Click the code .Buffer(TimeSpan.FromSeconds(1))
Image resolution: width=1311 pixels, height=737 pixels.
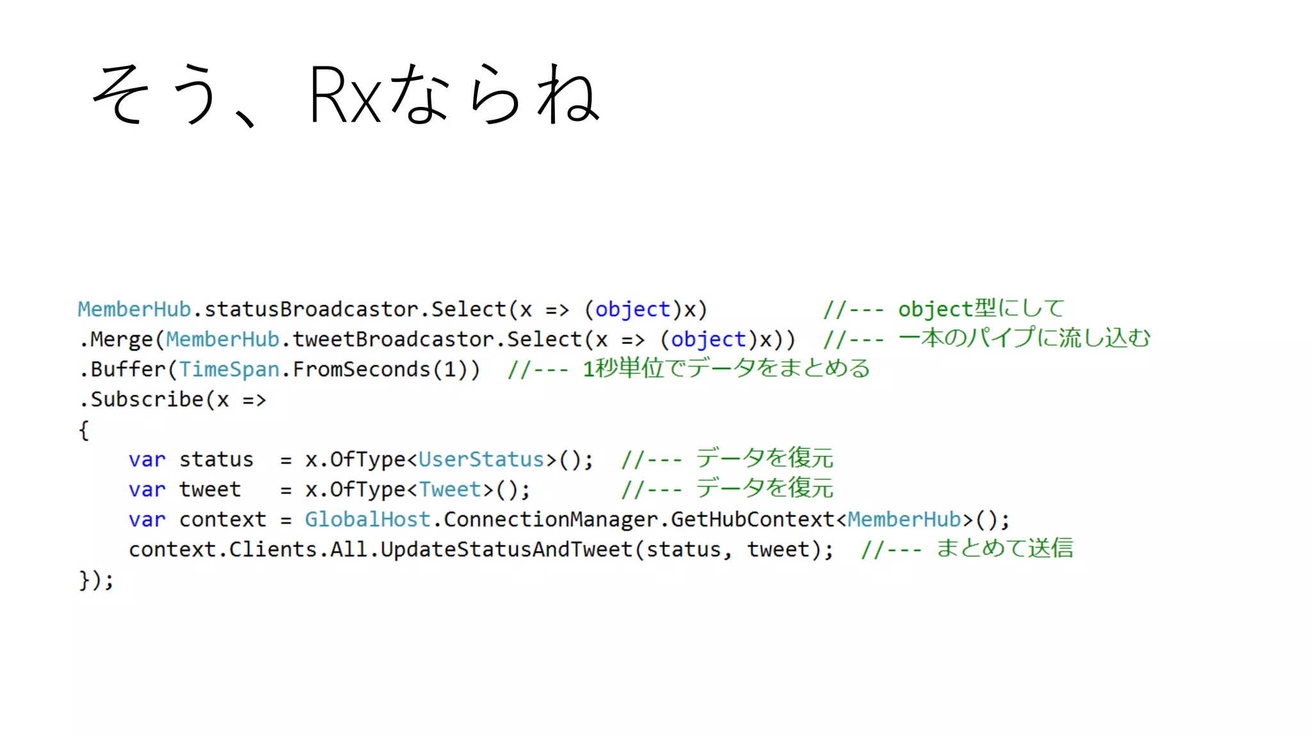coord(279,370)
